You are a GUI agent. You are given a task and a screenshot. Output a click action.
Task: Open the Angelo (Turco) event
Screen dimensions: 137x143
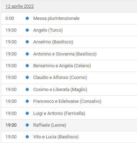pos(48,30)
